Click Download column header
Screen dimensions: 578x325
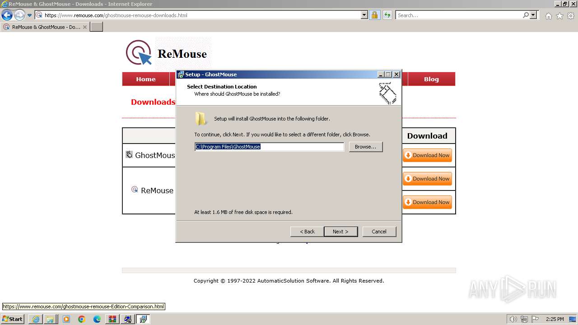click(427, 136)
